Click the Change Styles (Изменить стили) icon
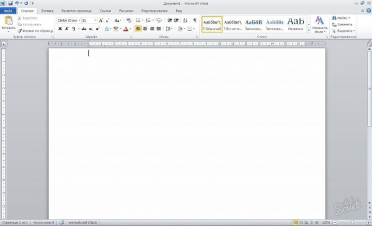 [x=319, y=24]
